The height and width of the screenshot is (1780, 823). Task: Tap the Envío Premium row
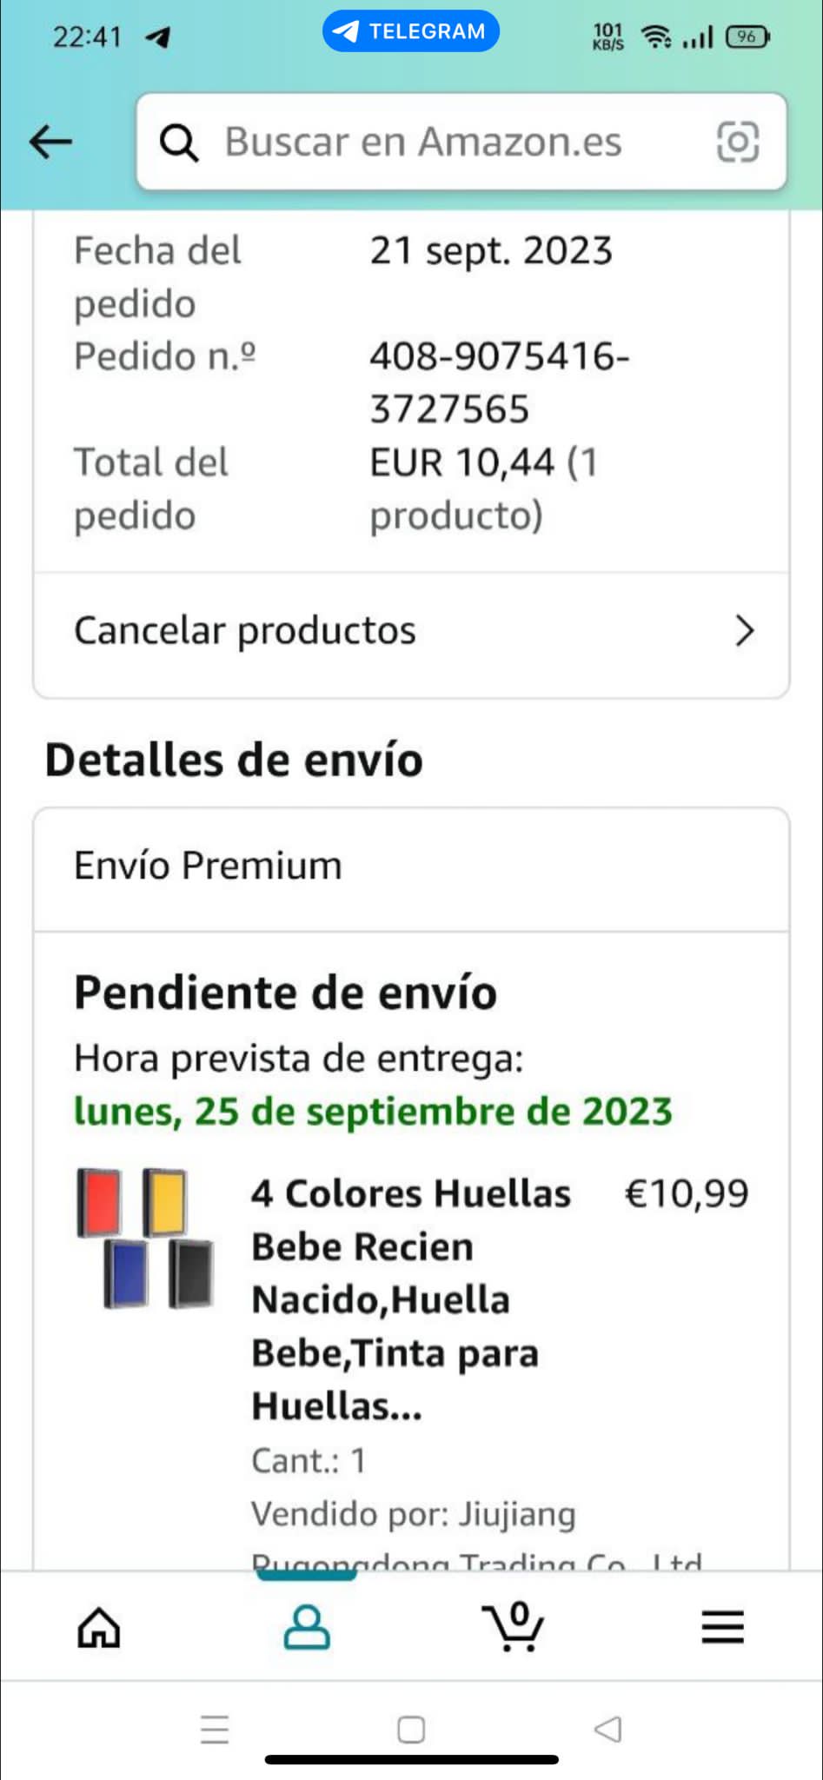point(411,867)
